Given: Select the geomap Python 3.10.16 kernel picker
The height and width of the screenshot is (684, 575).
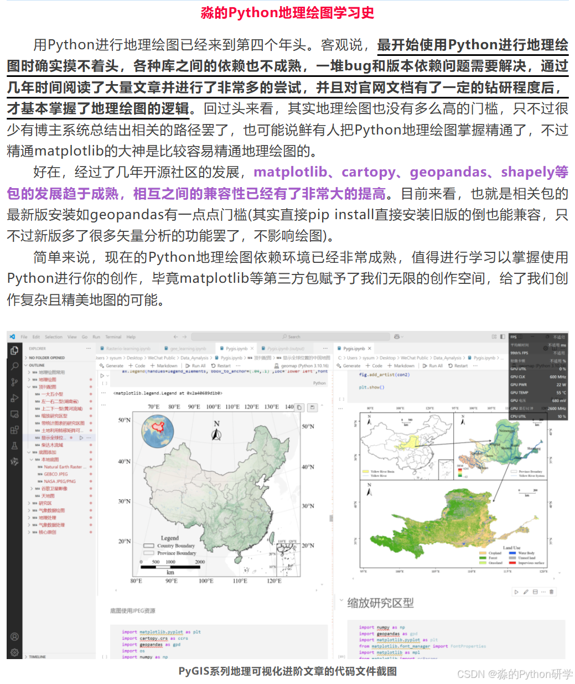Looking at the screenshot, I should click(x=302, y=366).
